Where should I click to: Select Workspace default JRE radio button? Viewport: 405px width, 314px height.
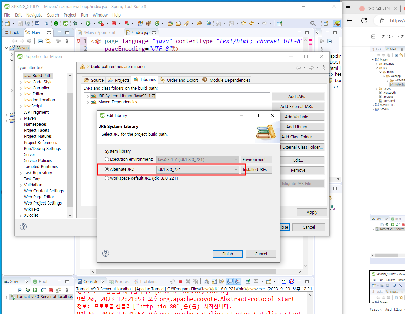point(107,178)
